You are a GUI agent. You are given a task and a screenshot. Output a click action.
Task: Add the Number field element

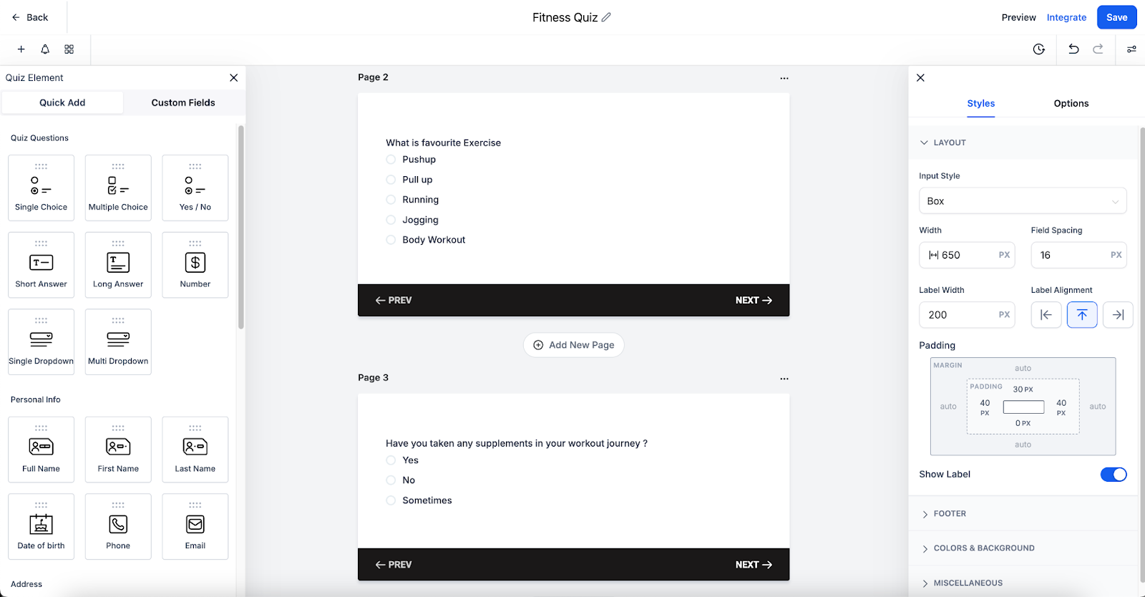point(195,265)
